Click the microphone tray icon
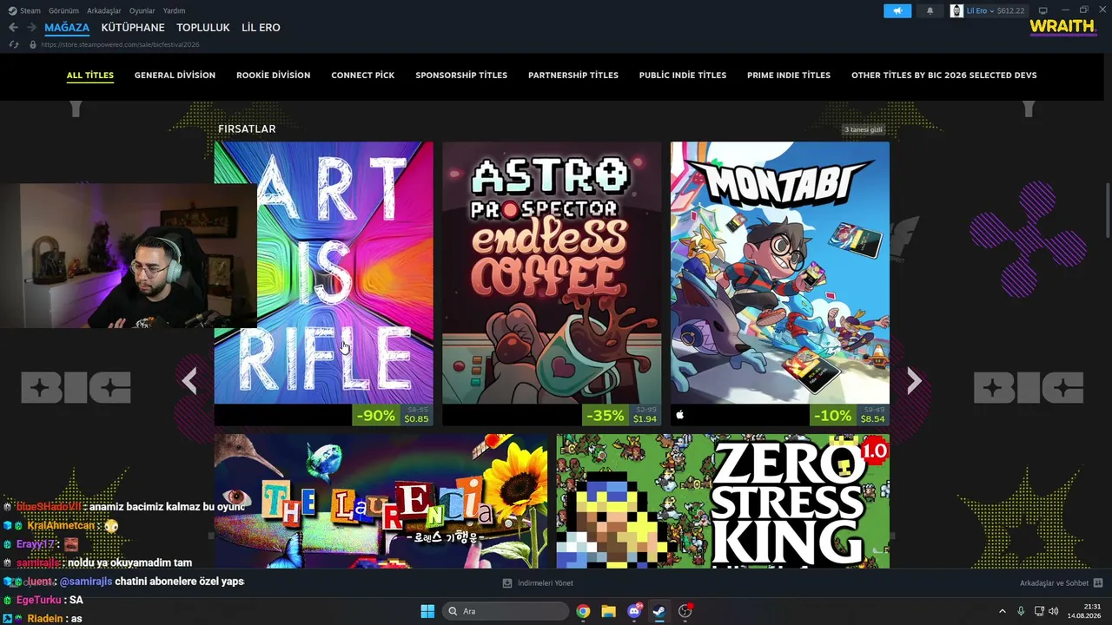Screen dimensions: 1112x625 pyautogui.click(x=1021, y=611)
